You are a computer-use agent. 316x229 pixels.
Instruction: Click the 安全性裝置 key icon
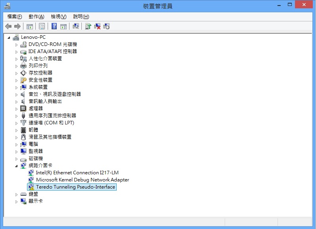click(x=23, y=80)
